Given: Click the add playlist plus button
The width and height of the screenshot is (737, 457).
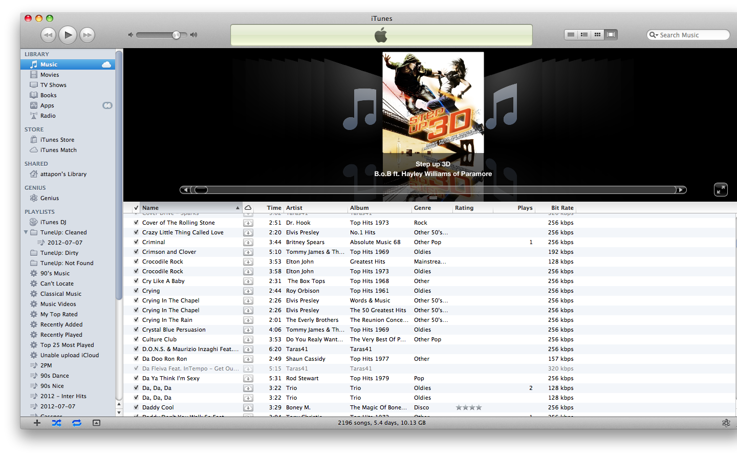Looking at the screenshot, I should point(37,423).
